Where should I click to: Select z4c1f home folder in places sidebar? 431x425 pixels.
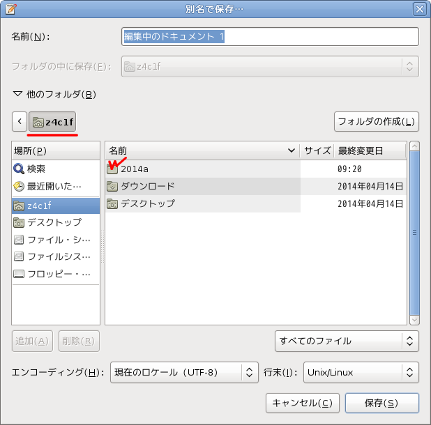click(x=56, y=206)
